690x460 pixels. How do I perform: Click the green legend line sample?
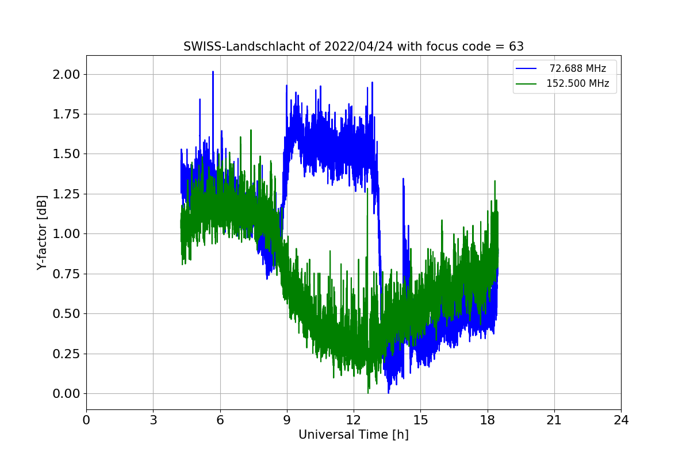tap(526, 83)
